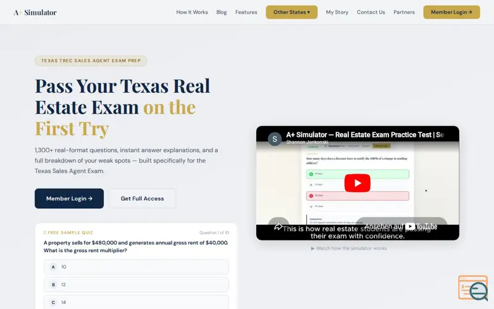Click the gross rent multiplier question text

[136, 247]
